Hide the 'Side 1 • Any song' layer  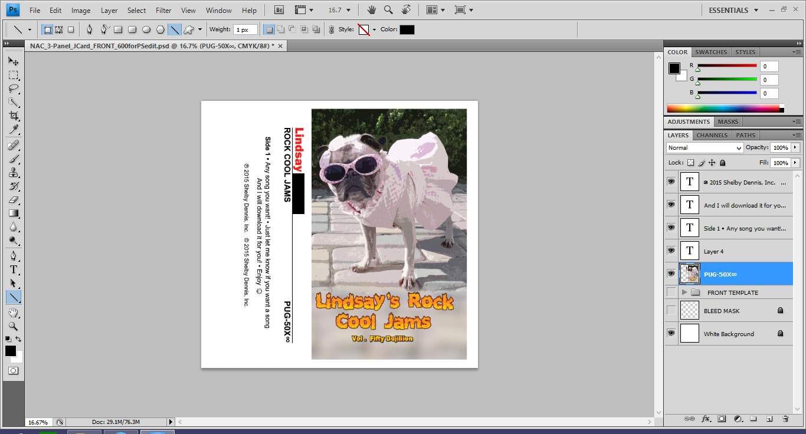671,228
